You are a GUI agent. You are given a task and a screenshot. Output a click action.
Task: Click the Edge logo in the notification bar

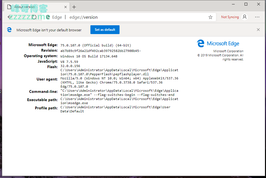coord(9,30)
